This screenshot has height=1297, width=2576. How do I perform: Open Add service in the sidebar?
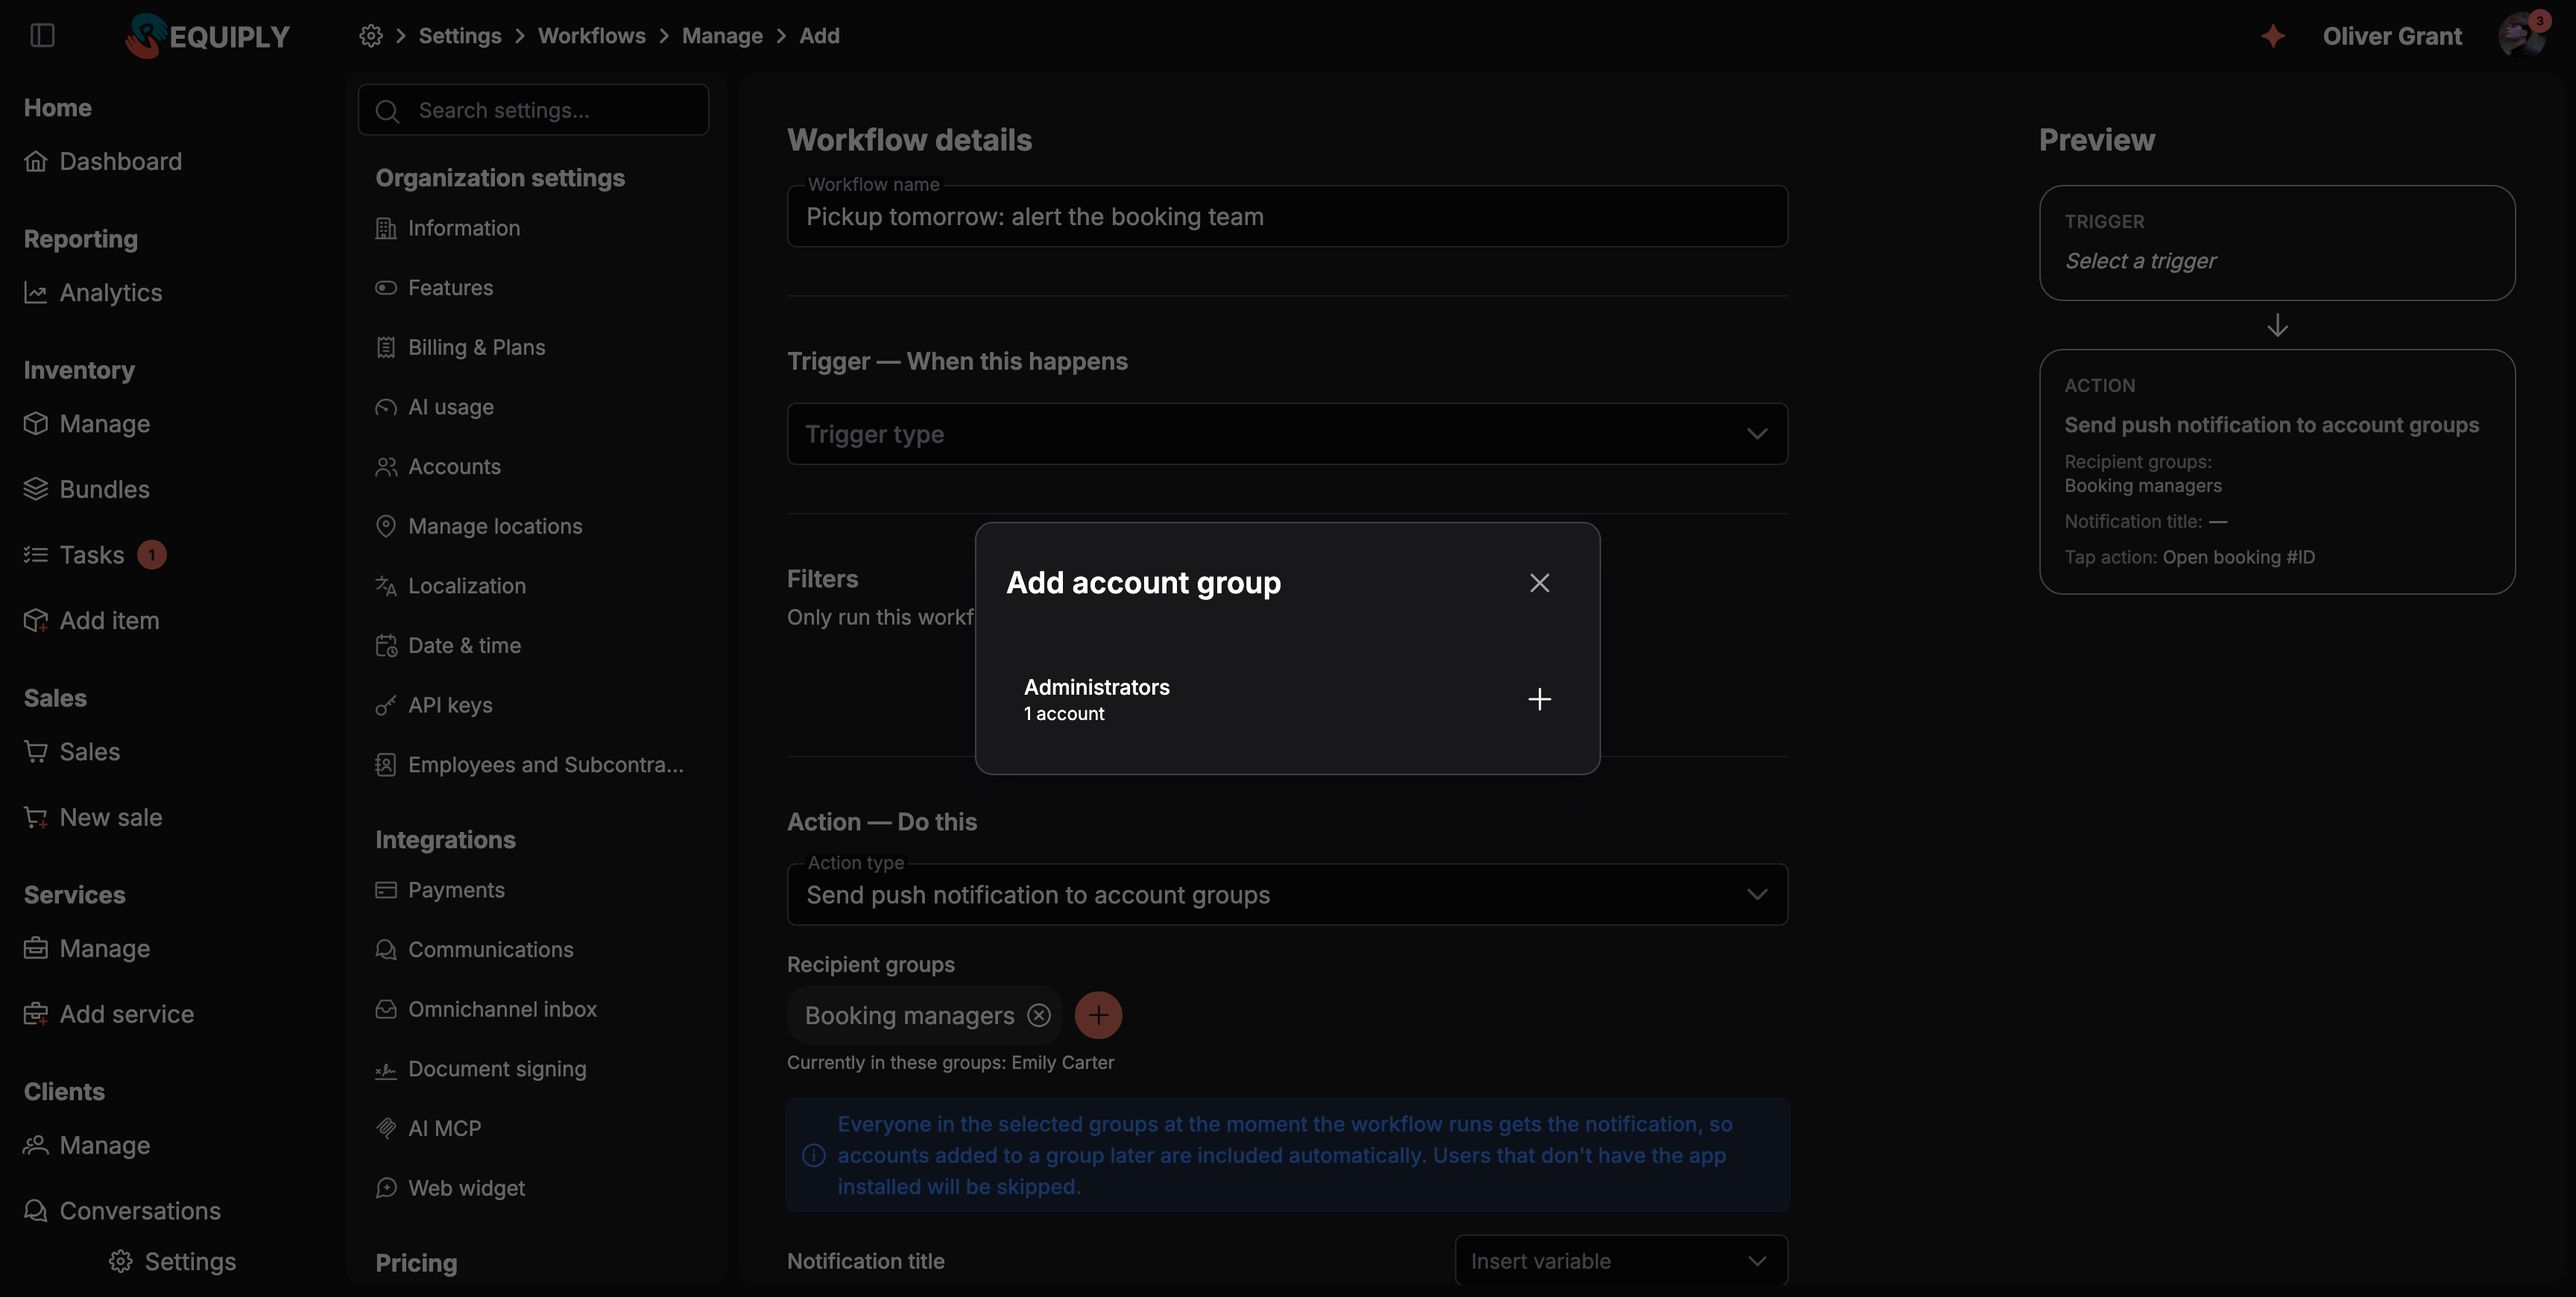(109, 1014)
